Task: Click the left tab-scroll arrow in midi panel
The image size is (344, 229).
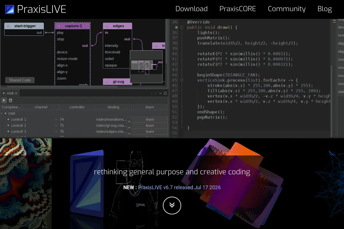Action: coord(152,93)
